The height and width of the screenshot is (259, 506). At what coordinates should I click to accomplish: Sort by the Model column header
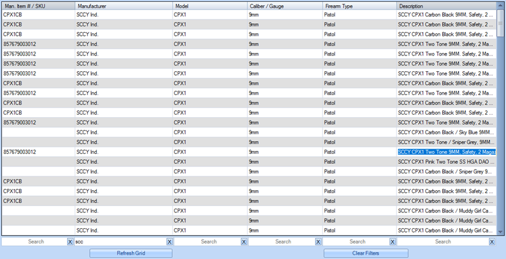(210, 6)
